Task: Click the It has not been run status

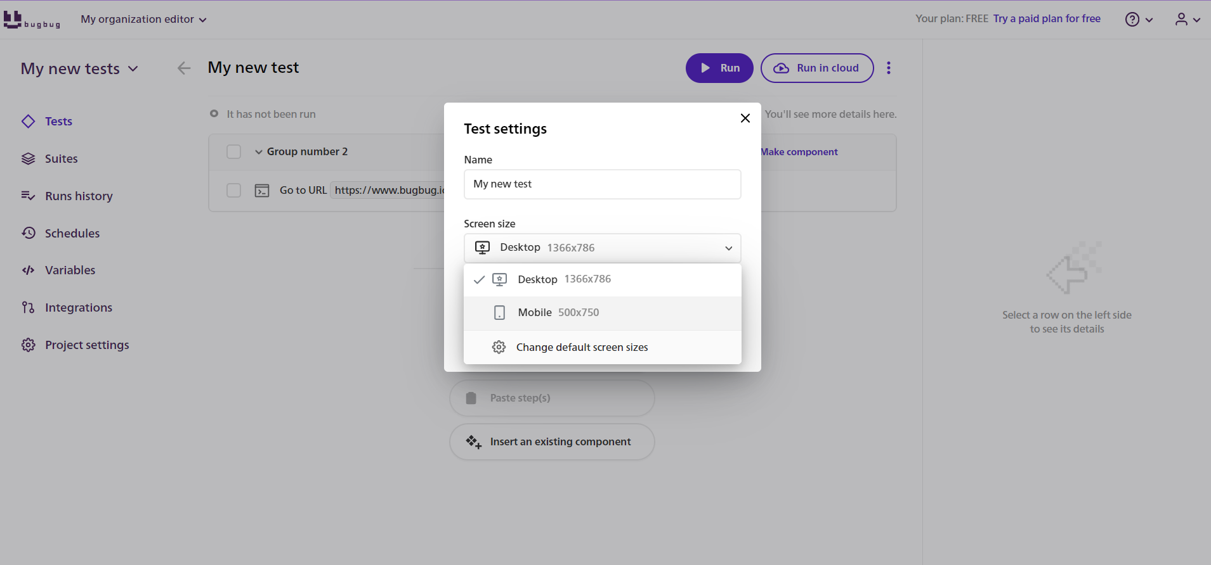Action: click(271, 114)
